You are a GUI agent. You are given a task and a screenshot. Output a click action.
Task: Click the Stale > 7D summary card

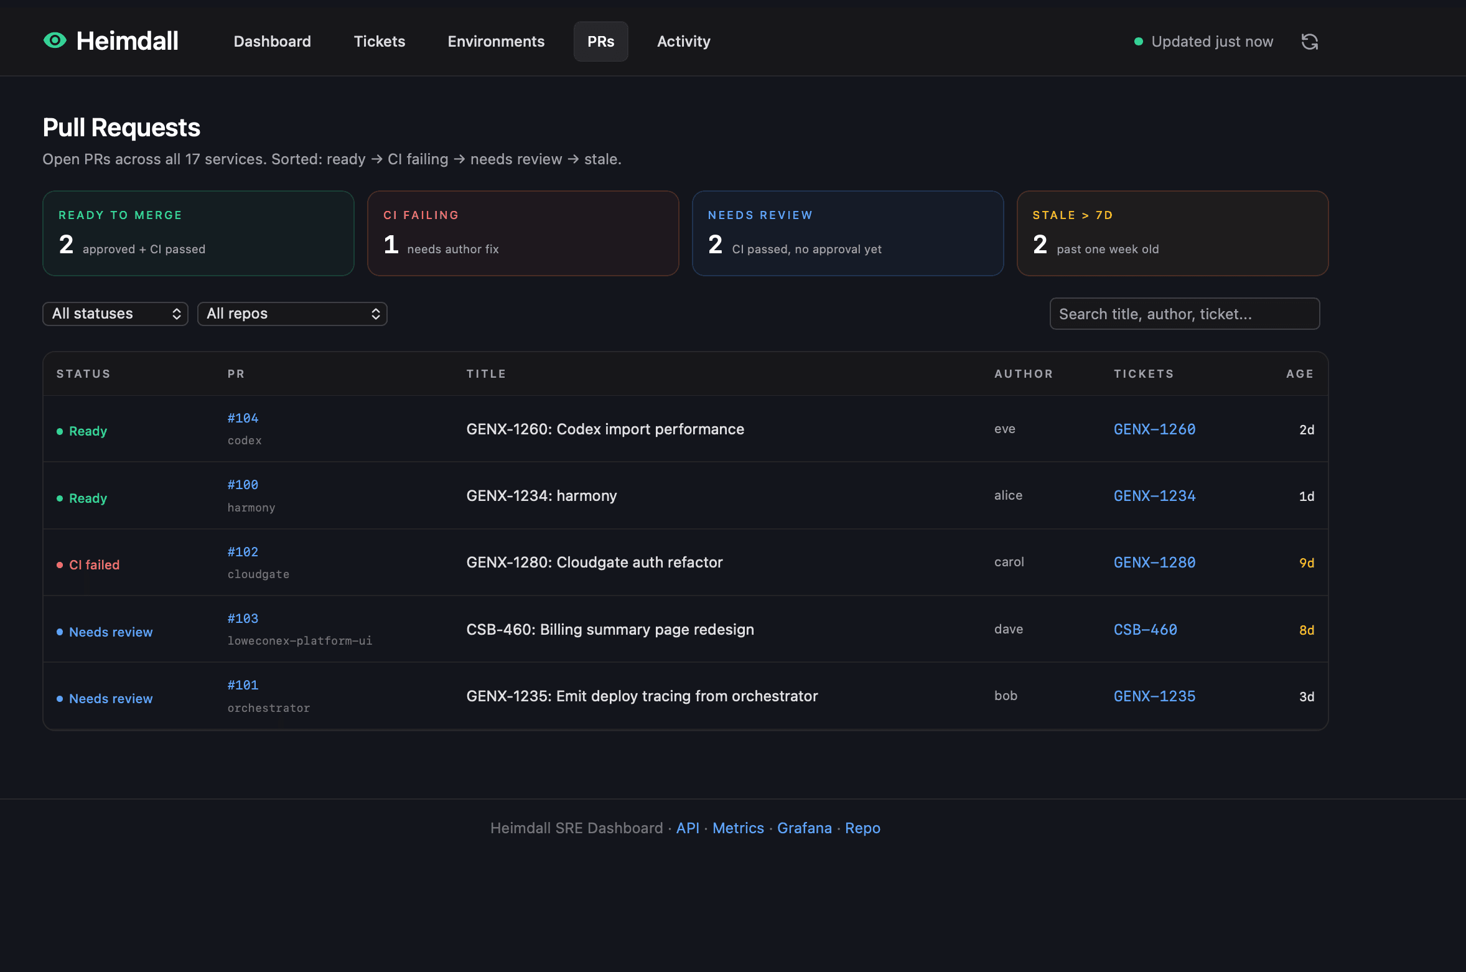pyautogui.click(x=1172, y=233)
